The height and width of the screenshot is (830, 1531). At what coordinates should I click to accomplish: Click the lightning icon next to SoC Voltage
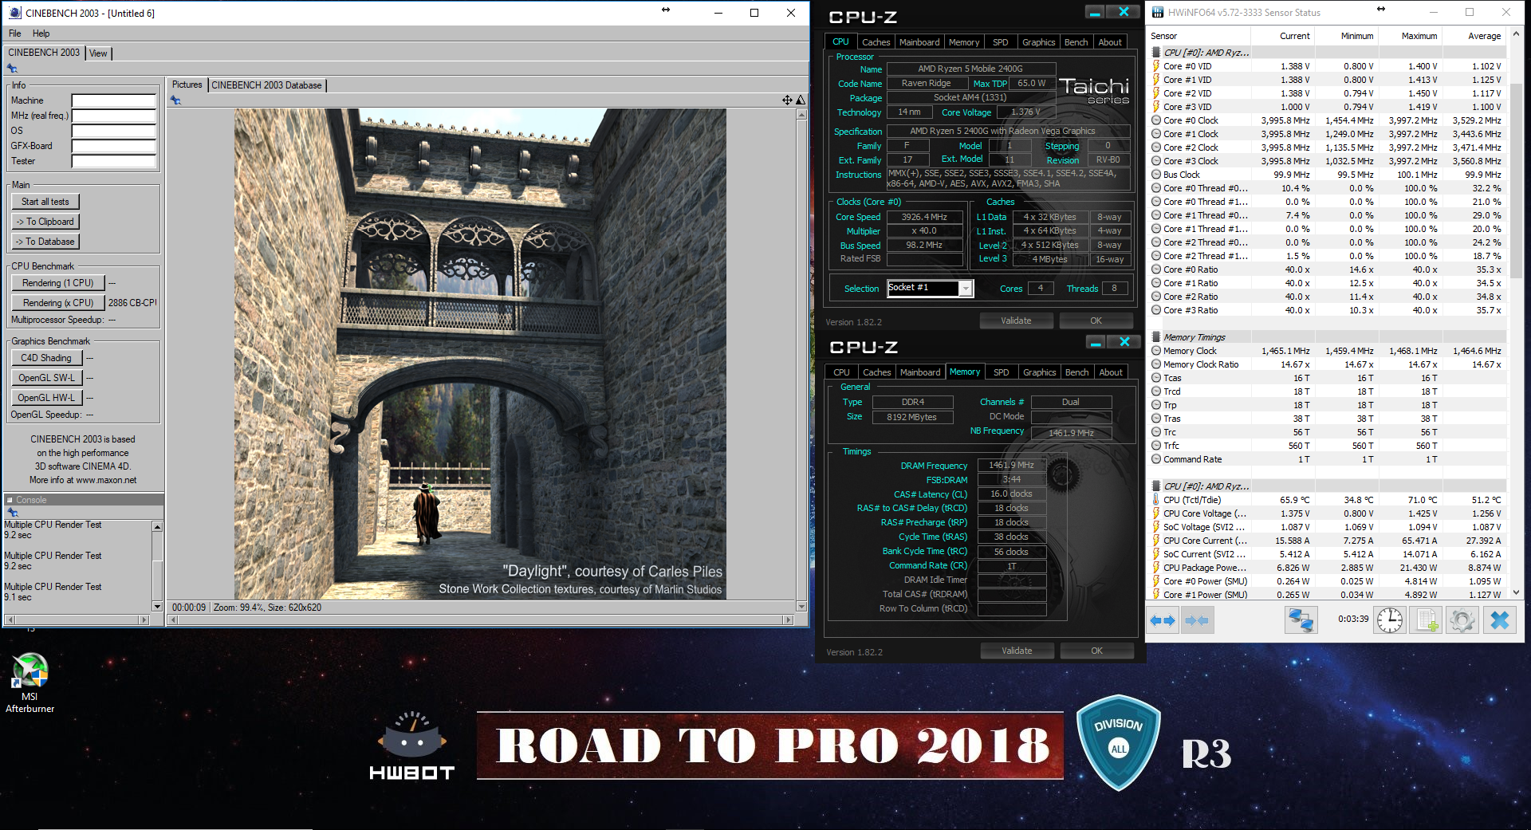tap(1156, 527)
